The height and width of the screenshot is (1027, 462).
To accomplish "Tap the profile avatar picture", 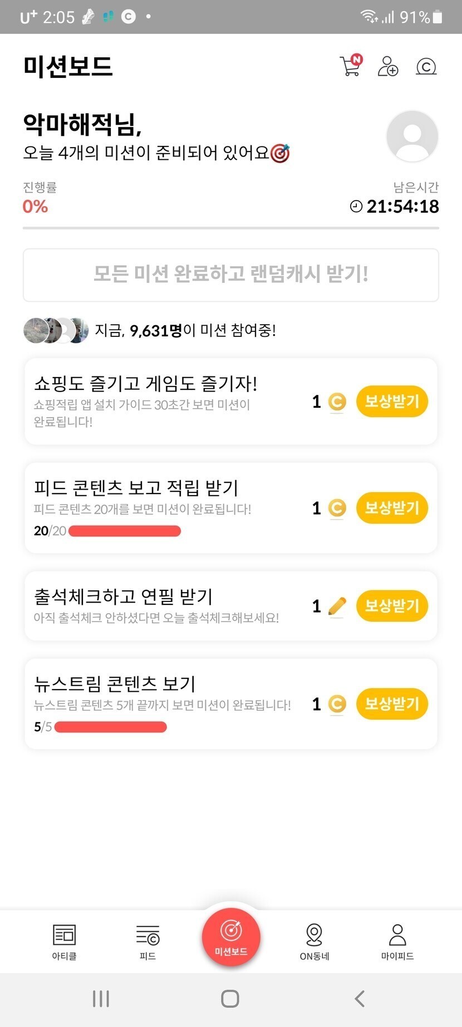I will tap(412, 136).
